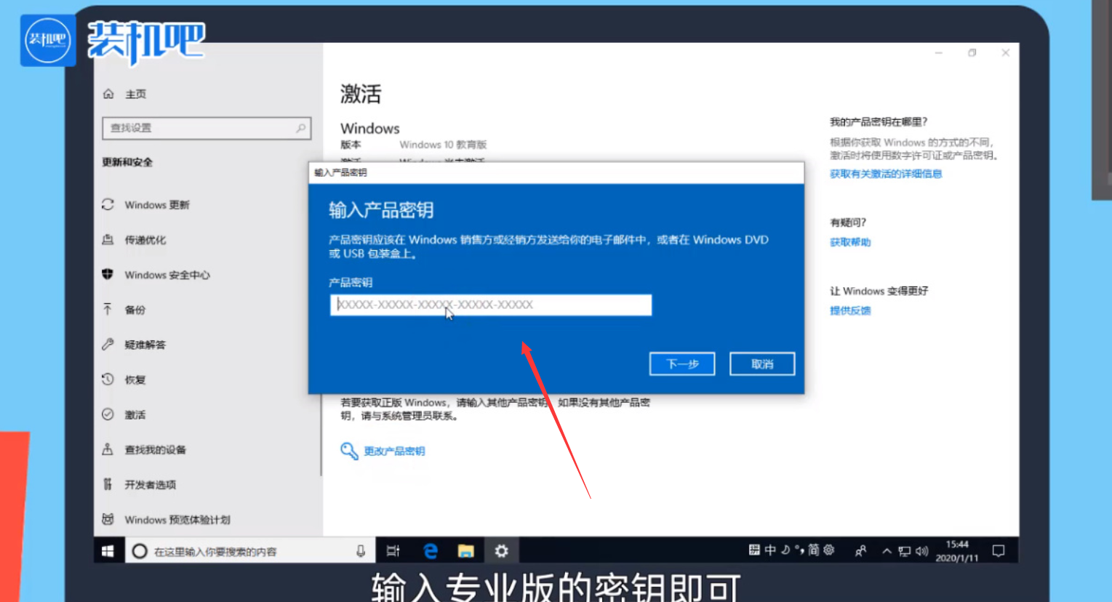Open the Windows Start menu
This screenshot has height=602, width=1112.
click(108, 551)
